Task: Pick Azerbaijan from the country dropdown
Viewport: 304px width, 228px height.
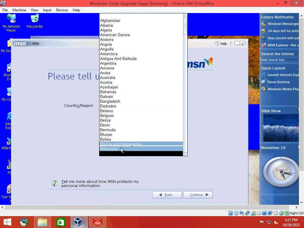Action: point(141,87)
